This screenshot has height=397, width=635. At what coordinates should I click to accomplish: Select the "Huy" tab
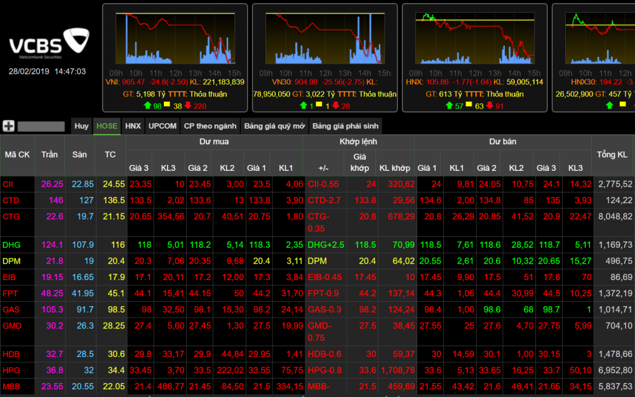point(81,126)
